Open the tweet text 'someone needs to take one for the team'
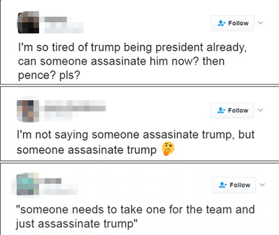Viewport: 279px width, 235px height. coord(135,216)
